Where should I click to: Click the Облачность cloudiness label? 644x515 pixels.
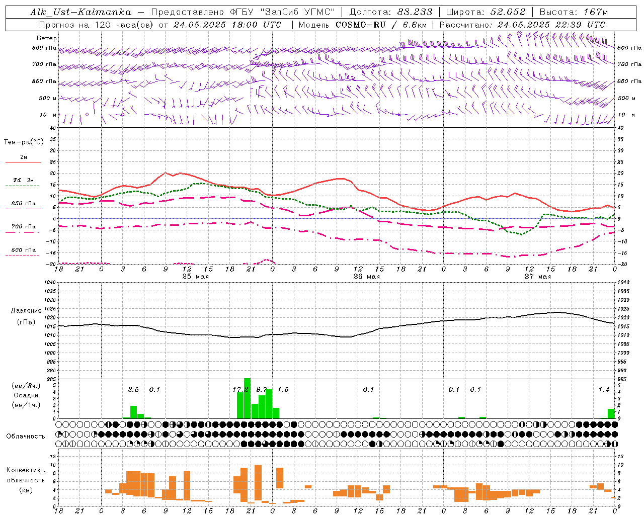[x=26, y=436]
